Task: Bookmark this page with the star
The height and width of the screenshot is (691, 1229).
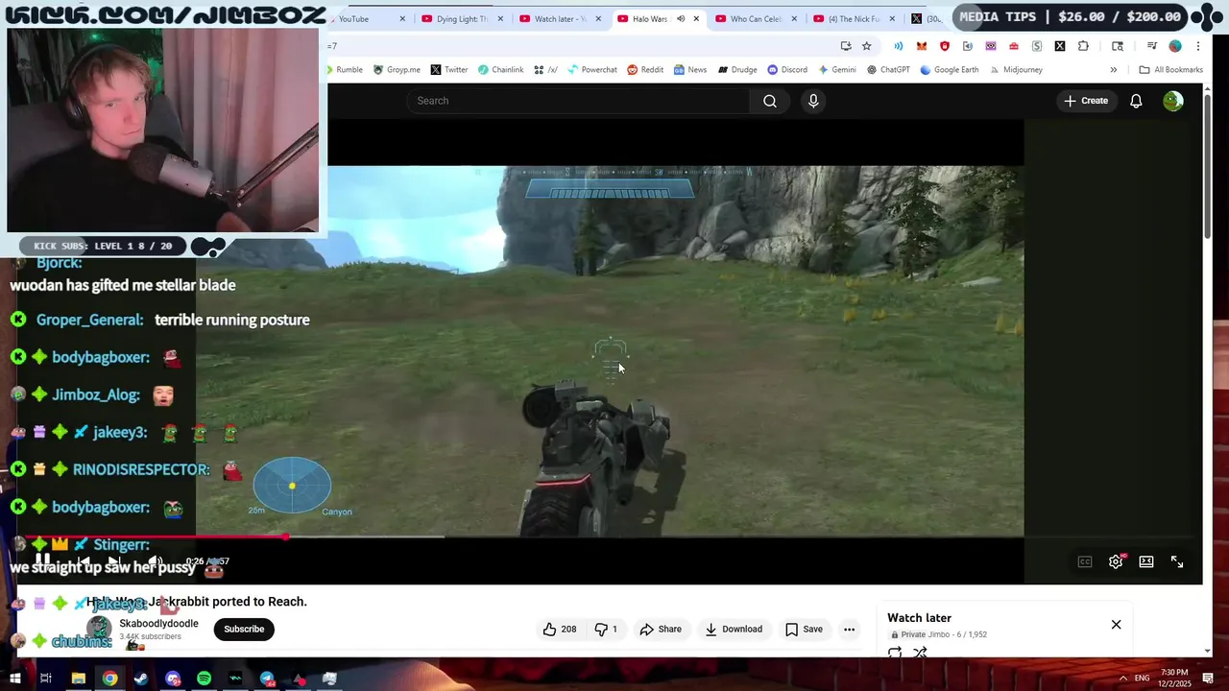Action: click(866, 46)
